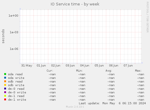Click the 'Last update' timestamp text
This screenshot has height=110, width=150.
click(112, 103)
